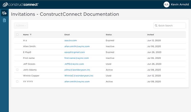
Task: Select the name 'E Pop0'
Action: tap(27, 52)
